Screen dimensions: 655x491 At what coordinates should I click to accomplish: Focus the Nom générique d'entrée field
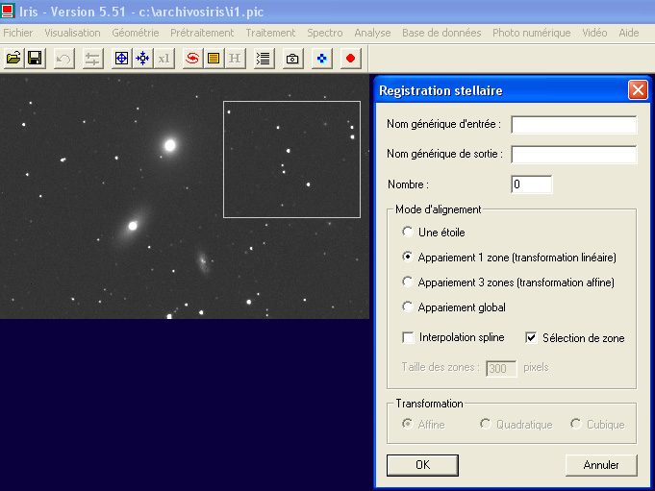[574, 124]
